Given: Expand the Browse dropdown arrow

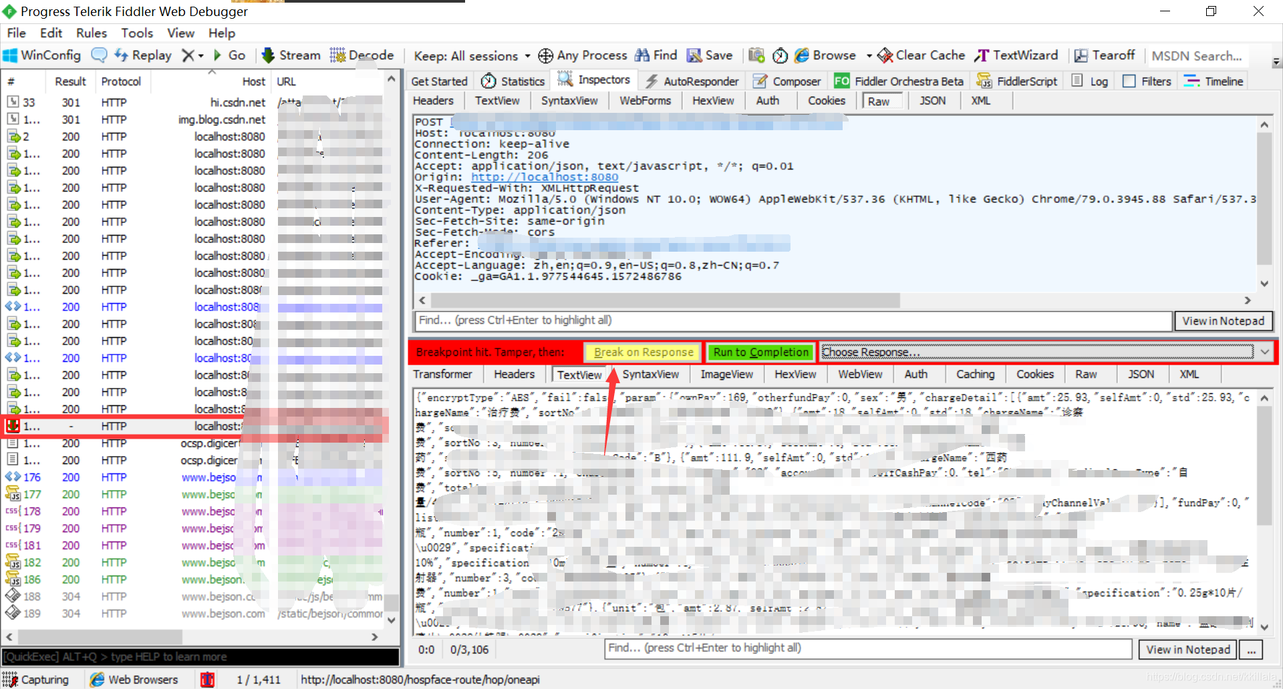Looking at the screenshot, I should coord(869,56).
